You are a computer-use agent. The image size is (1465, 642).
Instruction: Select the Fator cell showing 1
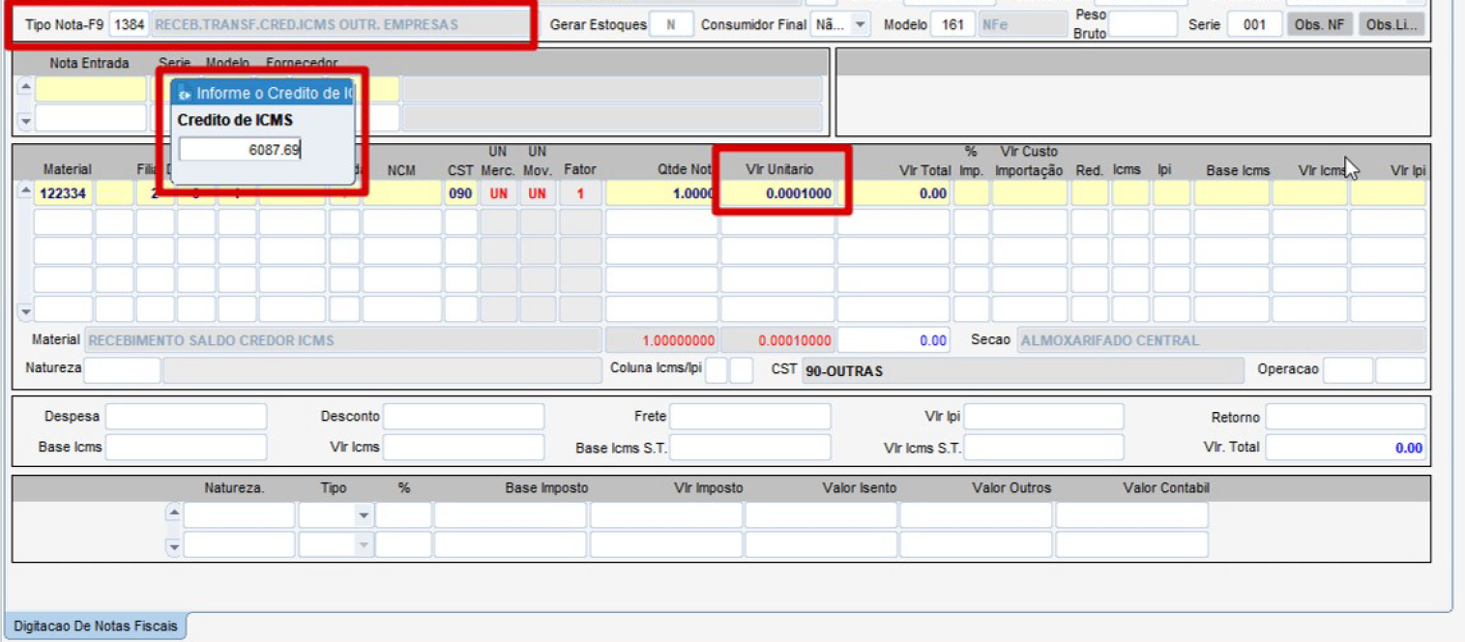580,193
